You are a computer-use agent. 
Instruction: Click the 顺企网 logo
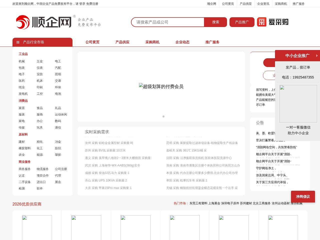click(44, 22)
